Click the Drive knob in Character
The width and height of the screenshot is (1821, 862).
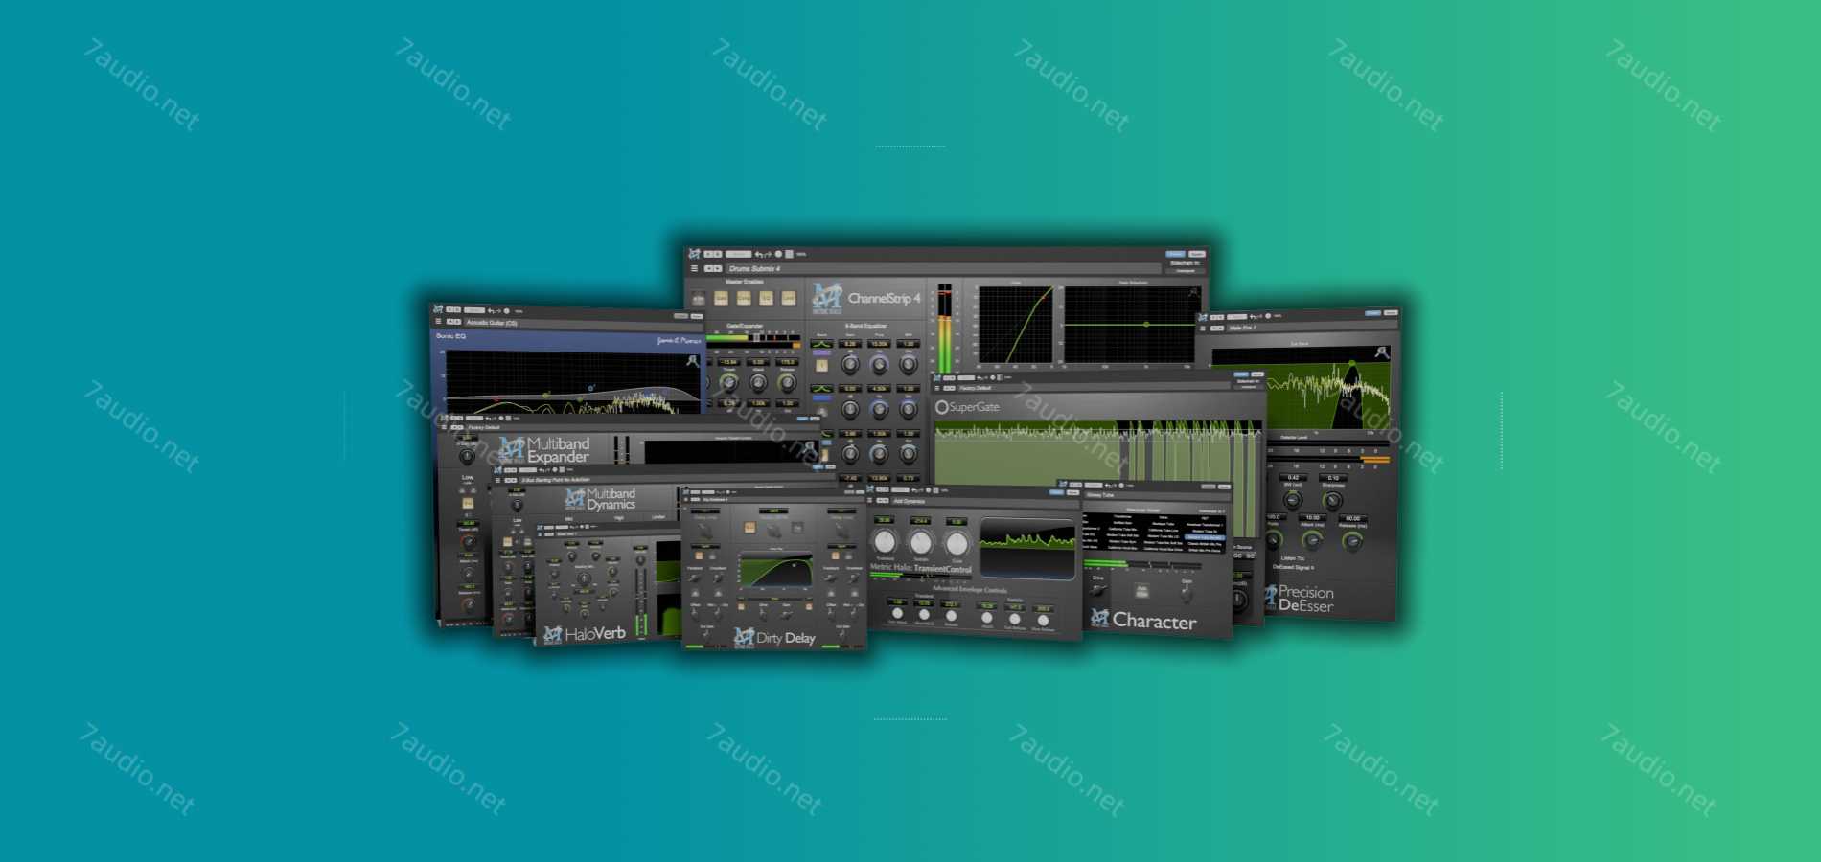click(x=1098, y=589)
